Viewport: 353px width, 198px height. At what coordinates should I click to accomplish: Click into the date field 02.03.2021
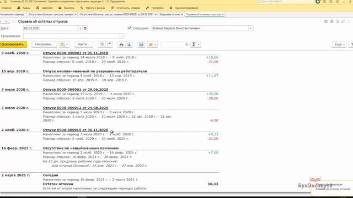coord(51,28)
